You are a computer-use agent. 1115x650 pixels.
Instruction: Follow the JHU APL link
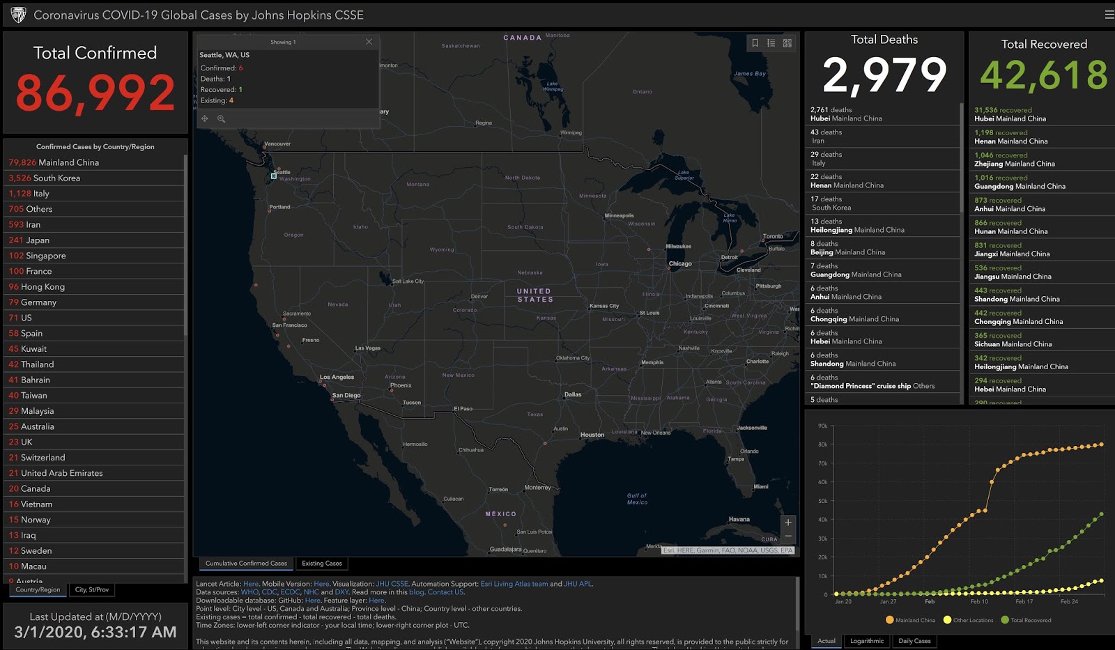click(x=578, y=584)
